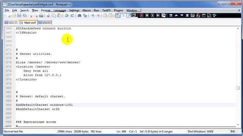Click the Stop recording macro icon

147,15
